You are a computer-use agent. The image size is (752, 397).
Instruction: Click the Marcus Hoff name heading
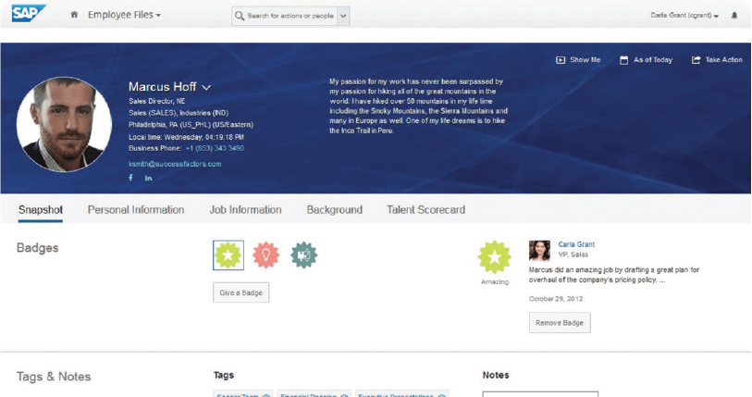pyautogui.click(x=162, y=87)
